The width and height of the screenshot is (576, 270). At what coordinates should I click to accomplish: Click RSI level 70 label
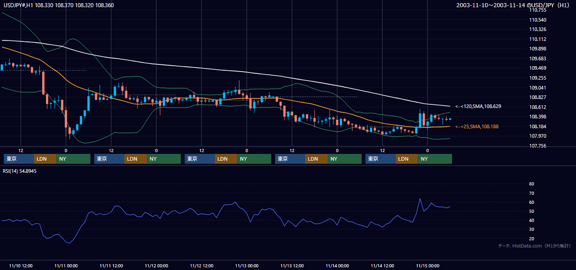click(x=531, y=193)
